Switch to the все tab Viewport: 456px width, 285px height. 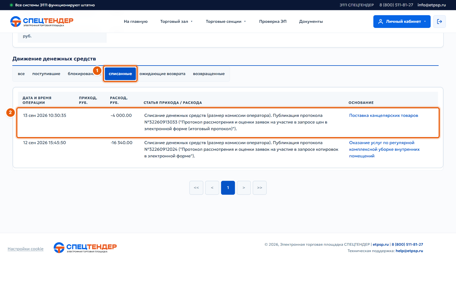coord(21,74)
